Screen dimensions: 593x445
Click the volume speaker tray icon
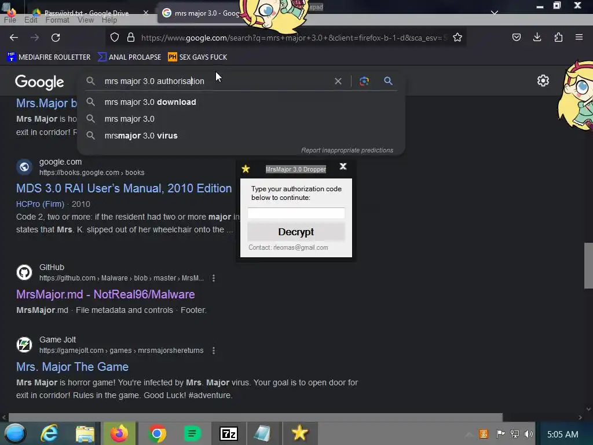[x=529, y=434]
